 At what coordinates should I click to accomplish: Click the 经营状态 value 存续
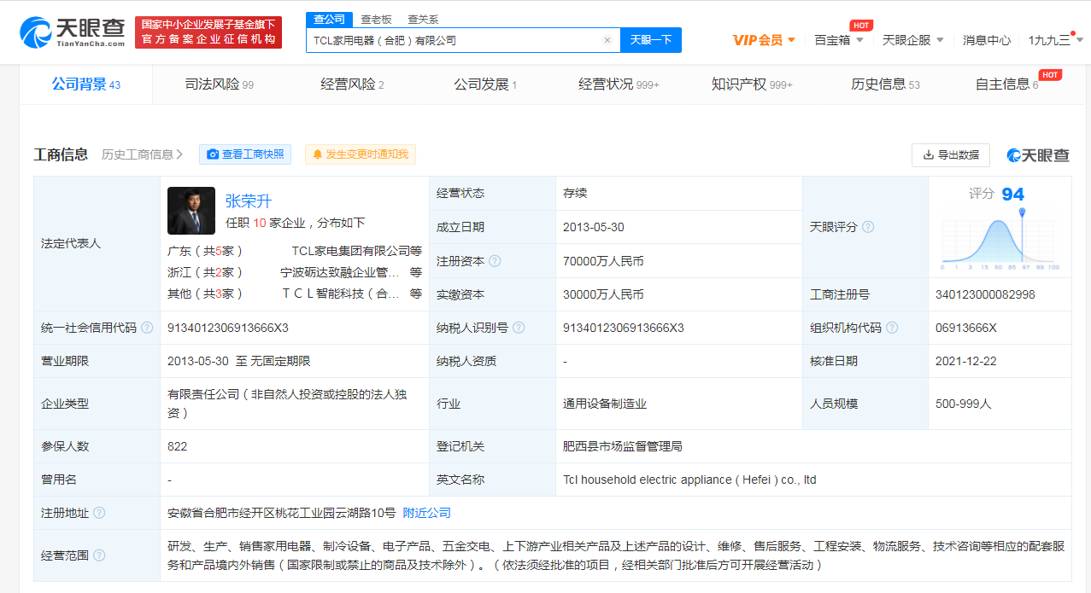[575, 193]
